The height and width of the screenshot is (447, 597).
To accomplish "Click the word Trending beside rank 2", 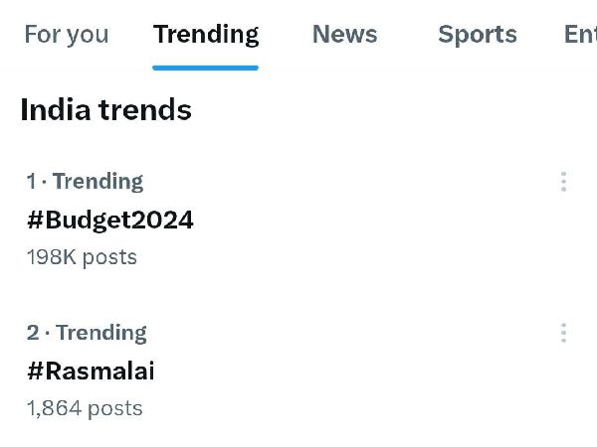I will click(100, 333).
